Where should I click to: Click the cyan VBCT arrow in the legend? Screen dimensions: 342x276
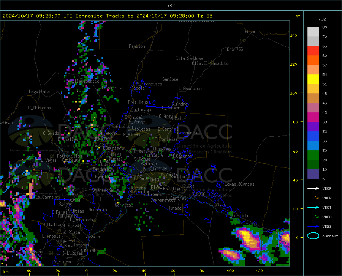313,207
